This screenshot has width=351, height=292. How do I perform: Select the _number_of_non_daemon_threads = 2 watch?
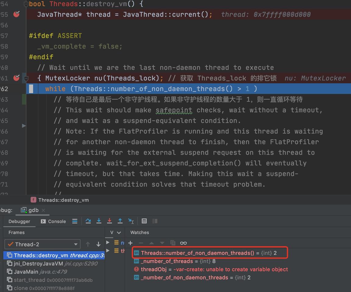click(192, 277)
